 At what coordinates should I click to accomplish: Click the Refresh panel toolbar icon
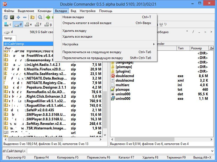point(6,17)
